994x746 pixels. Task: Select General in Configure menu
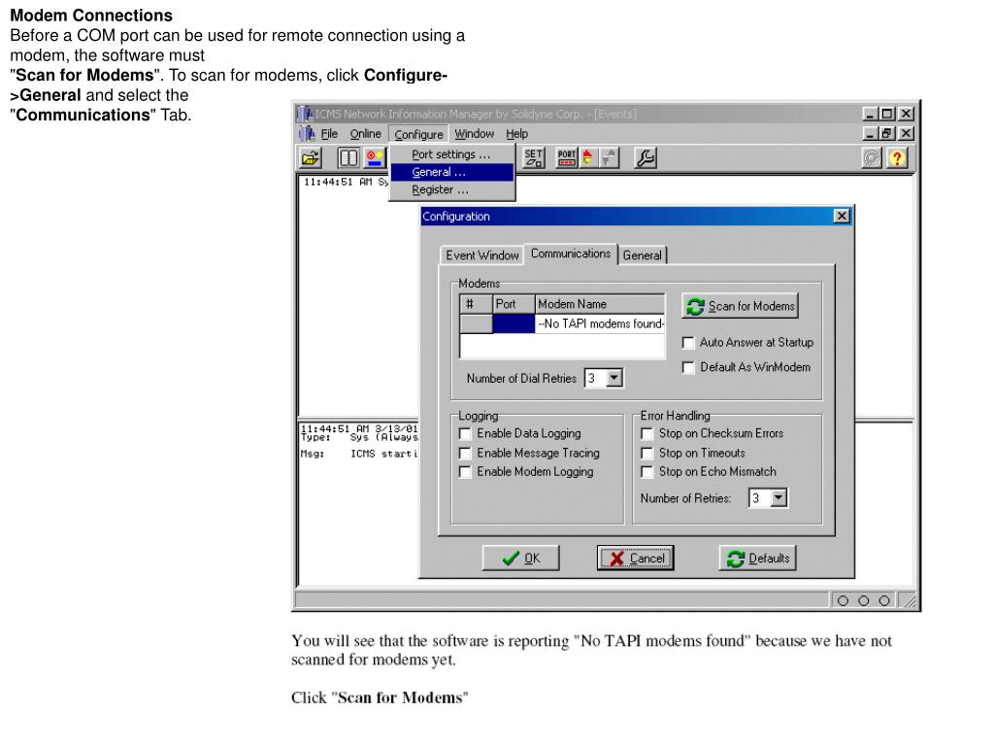[451, 172]
